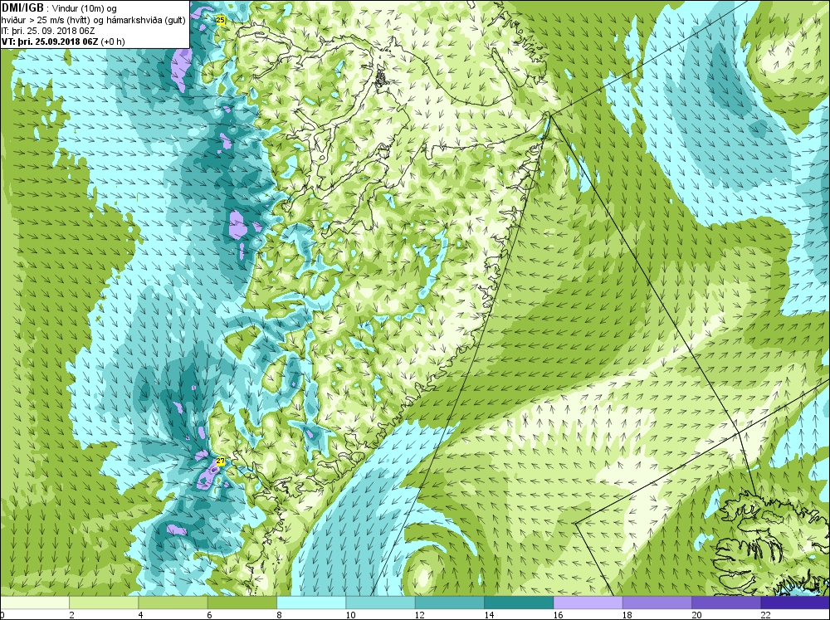Viewport: 830px width, 620px height.
Task: Click the 0-2 m/s pale yellow legend swatch
Action: pyautogui.click(x=34, y=603)
